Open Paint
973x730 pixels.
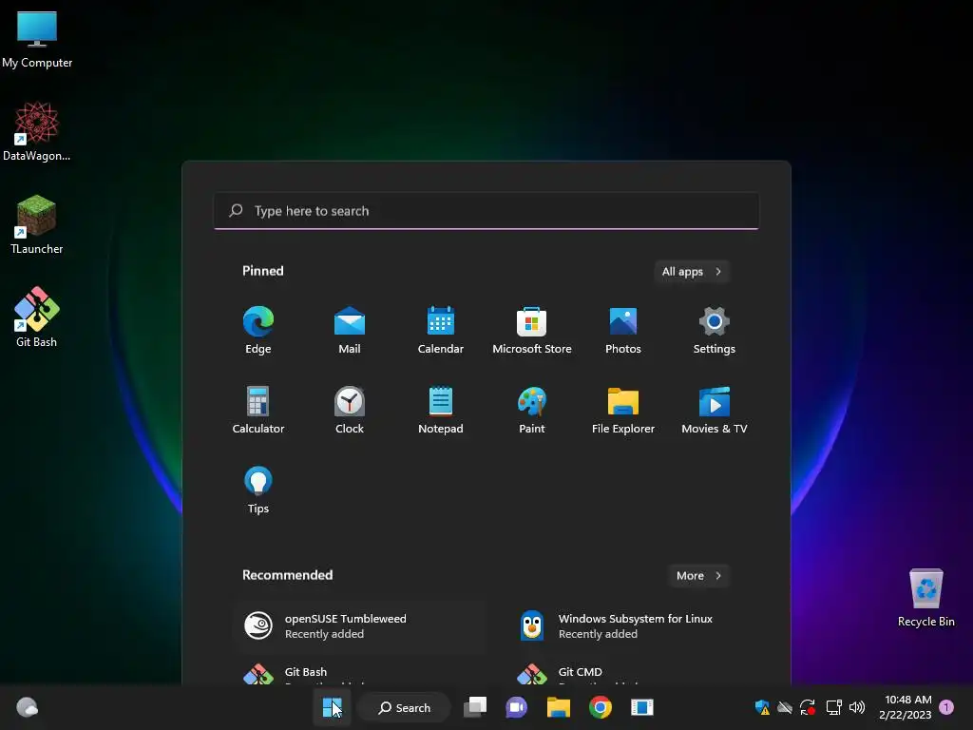point(532,410)
